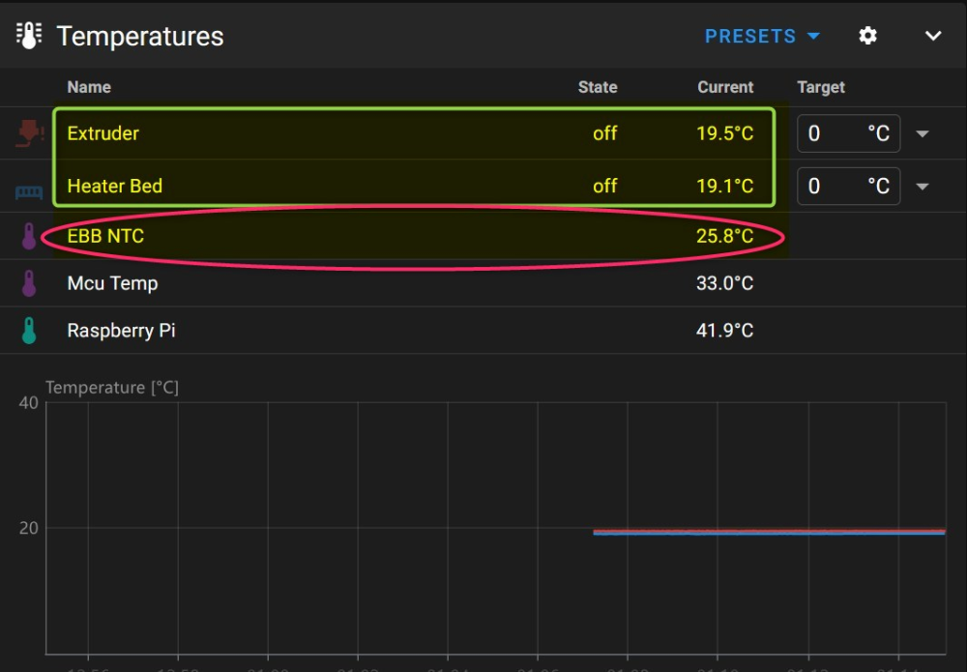Click the Extruder target temperature field
Viewport: 967px width, 672px height.
pos(849,133)
